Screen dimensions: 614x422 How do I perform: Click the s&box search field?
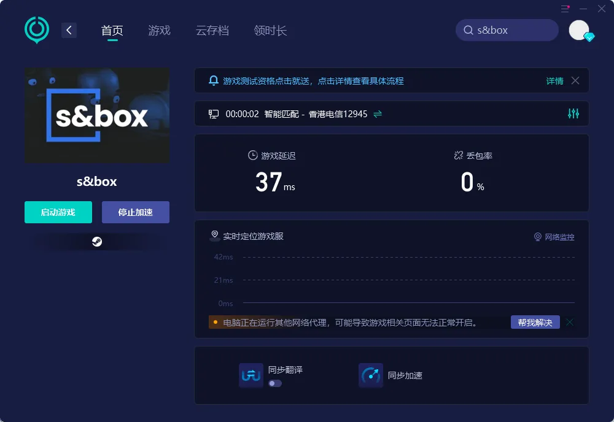507,30
